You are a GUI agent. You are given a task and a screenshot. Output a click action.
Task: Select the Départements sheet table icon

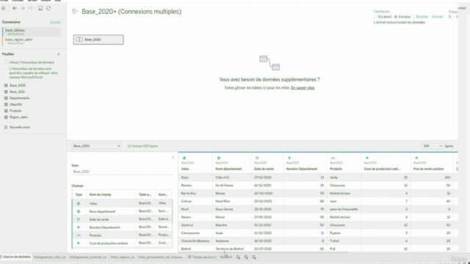point(6,98)
